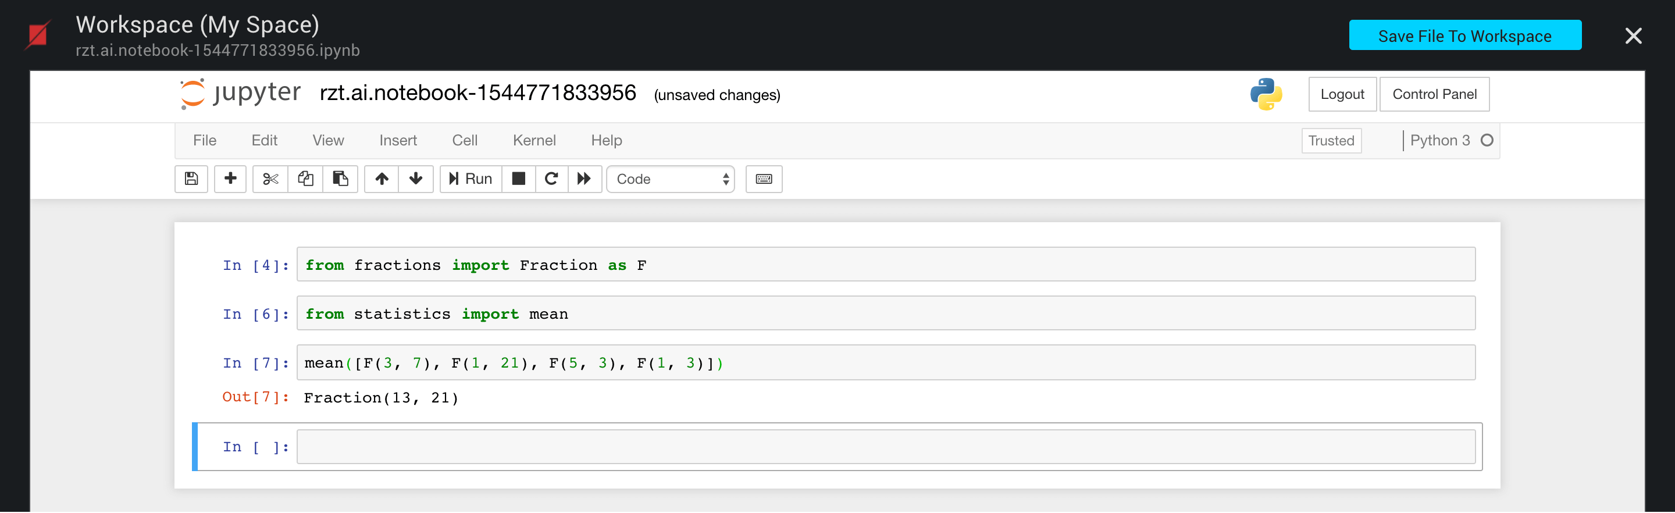The width and height of the screenshot is (1675, 513).
Task: Restart kernel and rerun all fast-forward icon
Action: point(585,179)
